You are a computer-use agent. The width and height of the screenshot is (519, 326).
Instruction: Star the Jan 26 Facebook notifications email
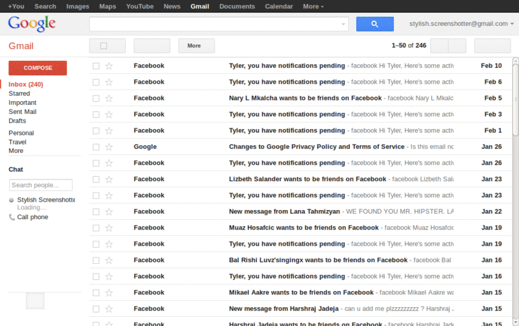(x=109, y=163)
